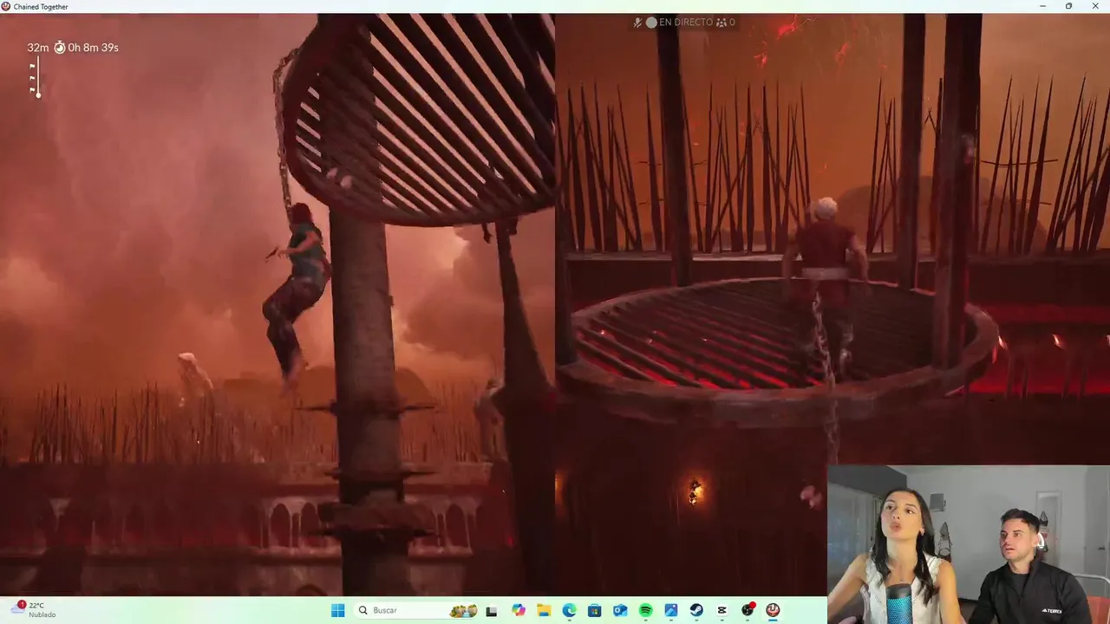
Task: Select the Chained Together taskbar icon
Action: tap(773, 610)
